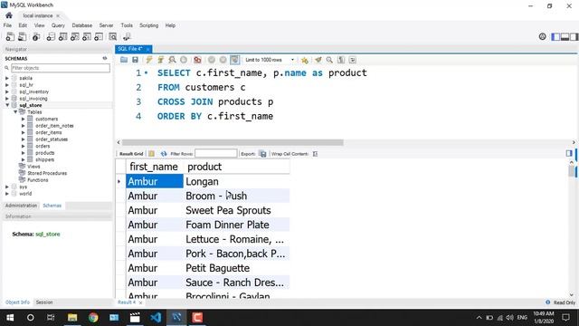Collapse the Tables node
Screen dimensions: 579x326
click(x=15, y=112)
